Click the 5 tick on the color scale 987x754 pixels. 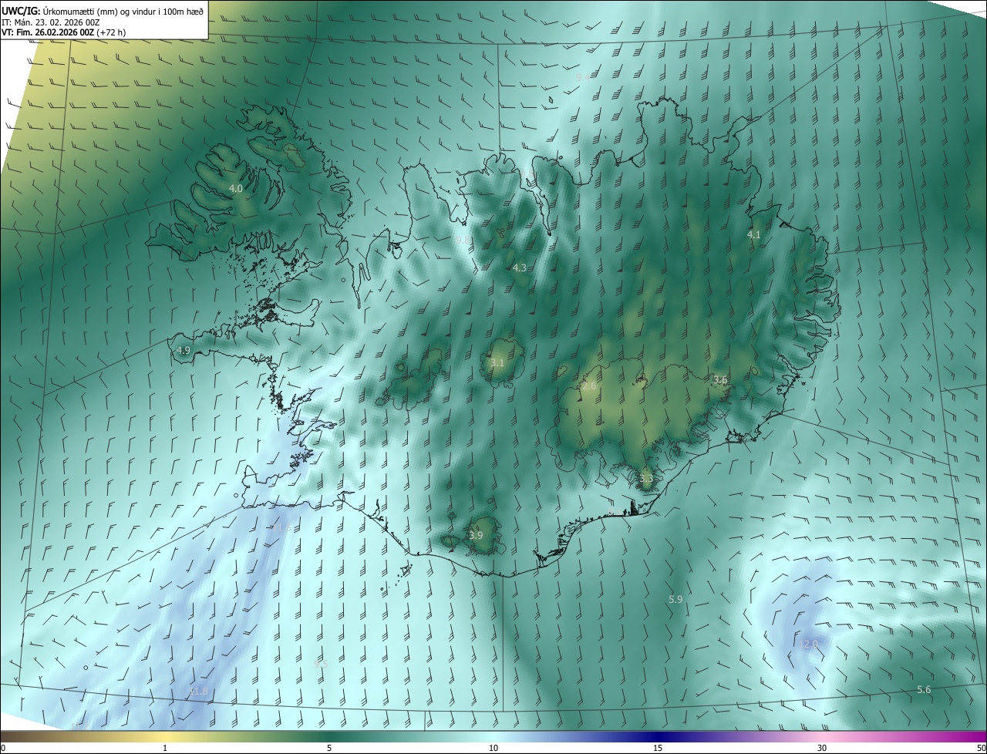[x=329, y=748]
